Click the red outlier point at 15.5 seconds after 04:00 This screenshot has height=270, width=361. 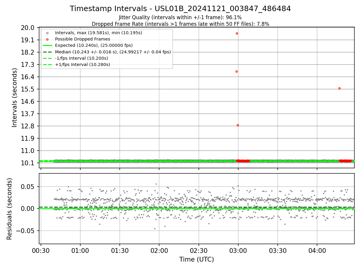click(x=339, y=88)
